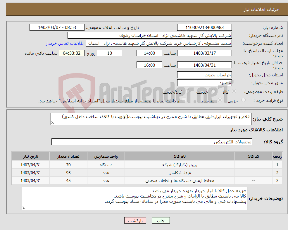The height and width of the screenshot is (230, 288).
Task: Click the delivery province field خراسان رضوی
Action: [204, 75]
